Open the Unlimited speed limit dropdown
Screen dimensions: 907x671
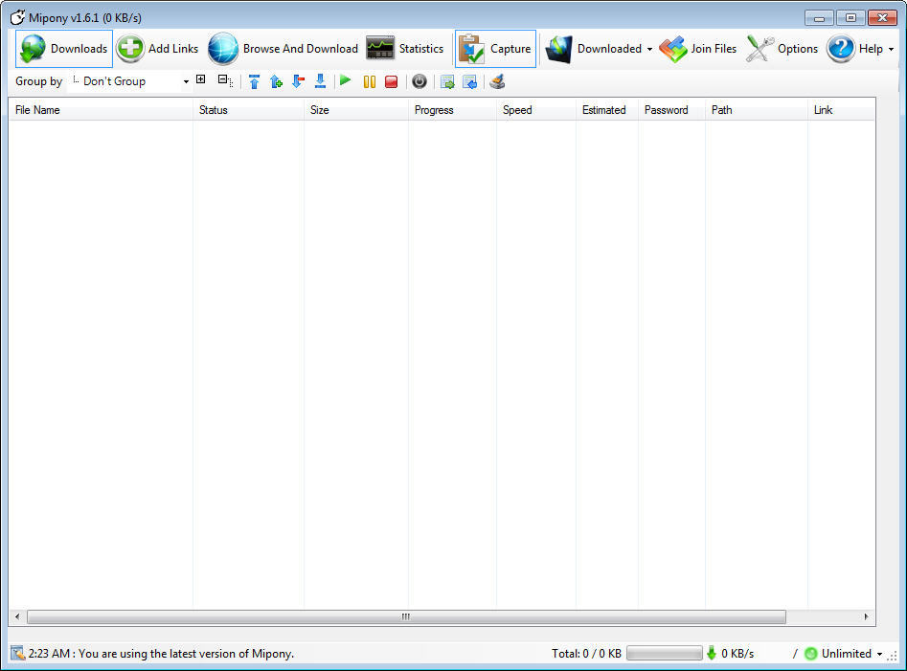coord(847,653)
